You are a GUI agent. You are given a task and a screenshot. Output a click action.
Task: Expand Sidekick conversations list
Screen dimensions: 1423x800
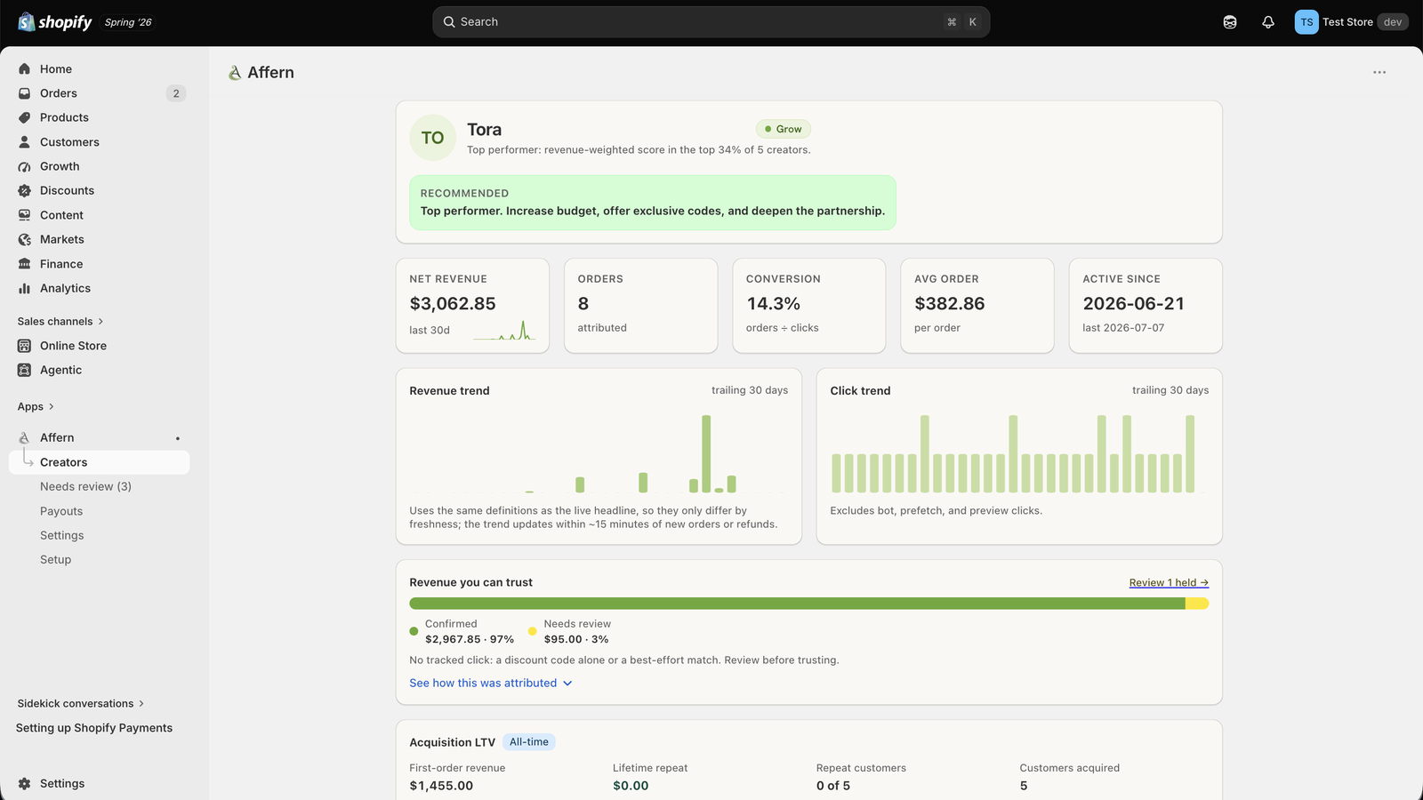pos(81,703)
